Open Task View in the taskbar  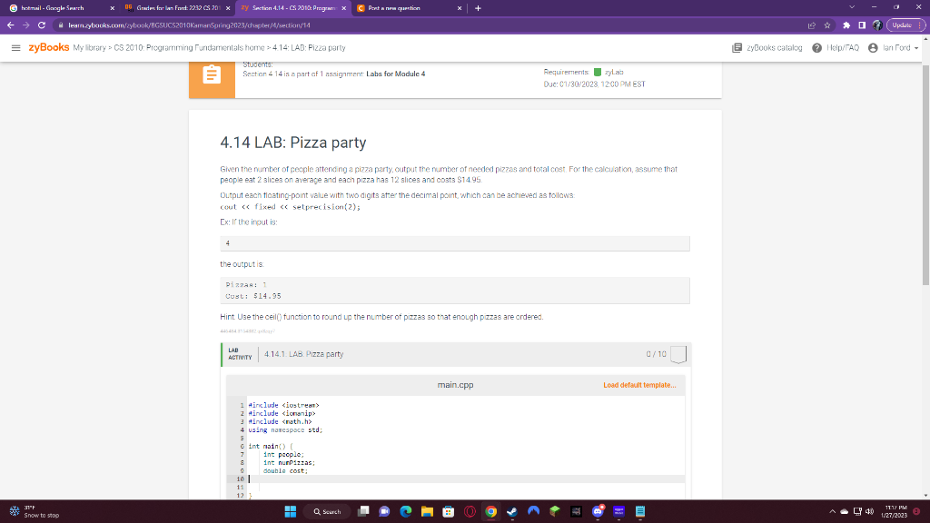363,512
